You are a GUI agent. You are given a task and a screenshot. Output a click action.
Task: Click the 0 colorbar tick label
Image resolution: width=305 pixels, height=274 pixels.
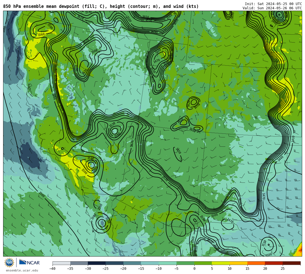tap(194, 269)
